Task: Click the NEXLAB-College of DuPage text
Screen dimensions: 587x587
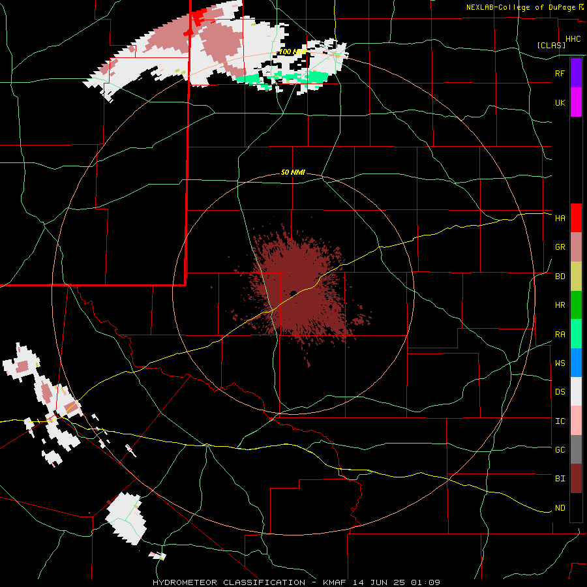Action: (x=520, y=7)
